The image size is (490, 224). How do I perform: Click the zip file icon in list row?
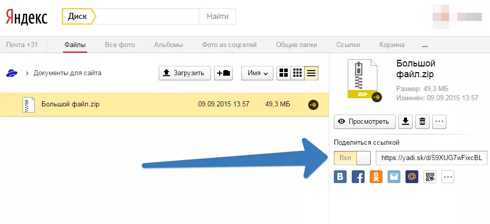coord(29,104)
